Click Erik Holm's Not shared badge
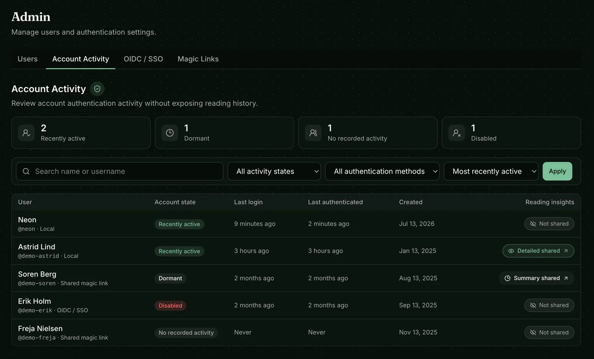Viewport: 594px width, 359px height. coord(549,305)
